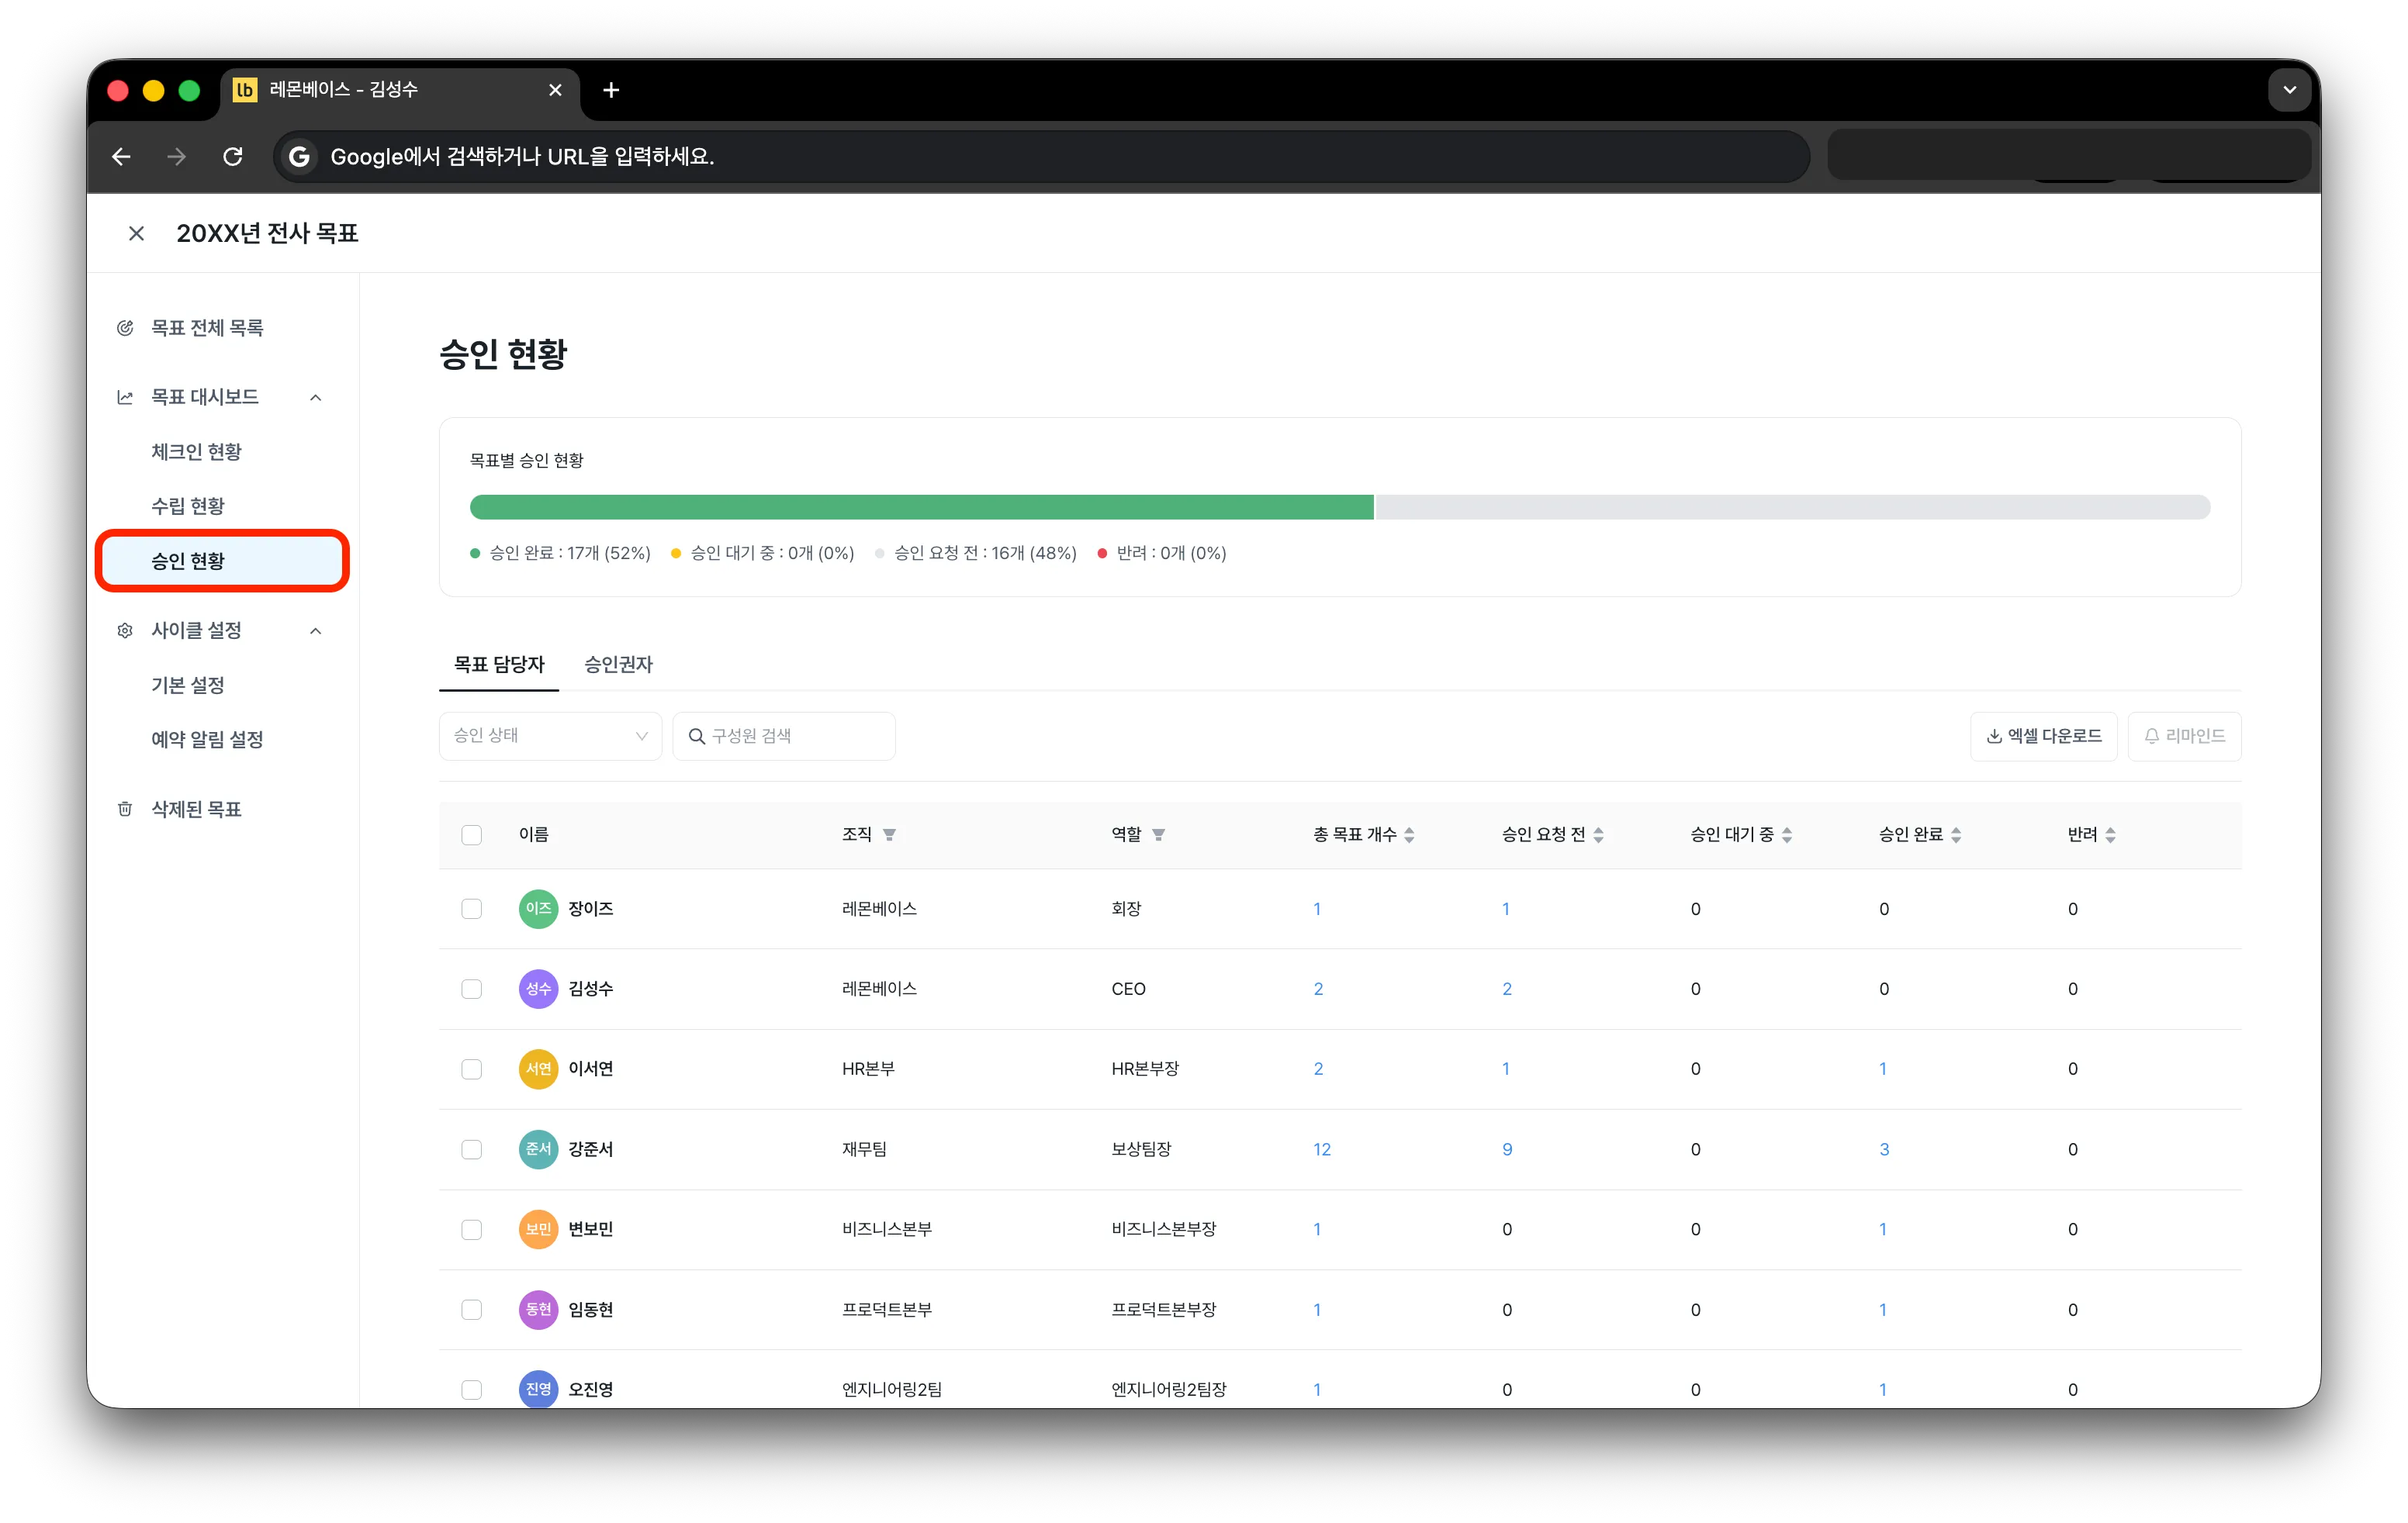
Task: Sort by 반려 column arrows
Action: click(2110, 834)
